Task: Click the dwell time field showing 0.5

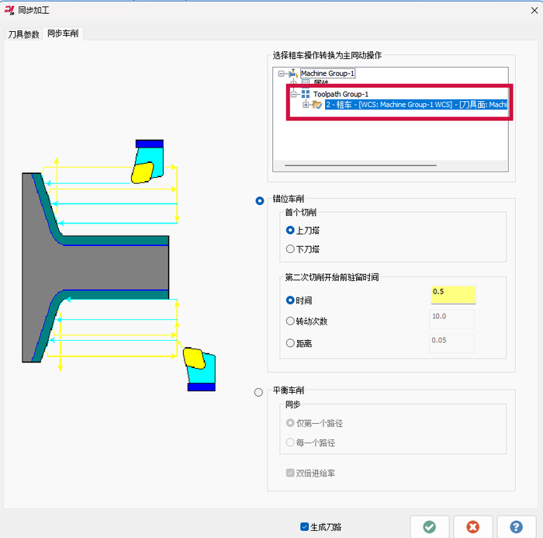Action: (453, 293)
